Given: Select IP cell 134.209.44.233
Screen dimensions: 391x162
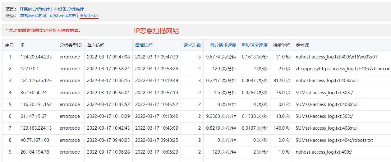Looking at the screenshot, I should (x=36, y=57).
